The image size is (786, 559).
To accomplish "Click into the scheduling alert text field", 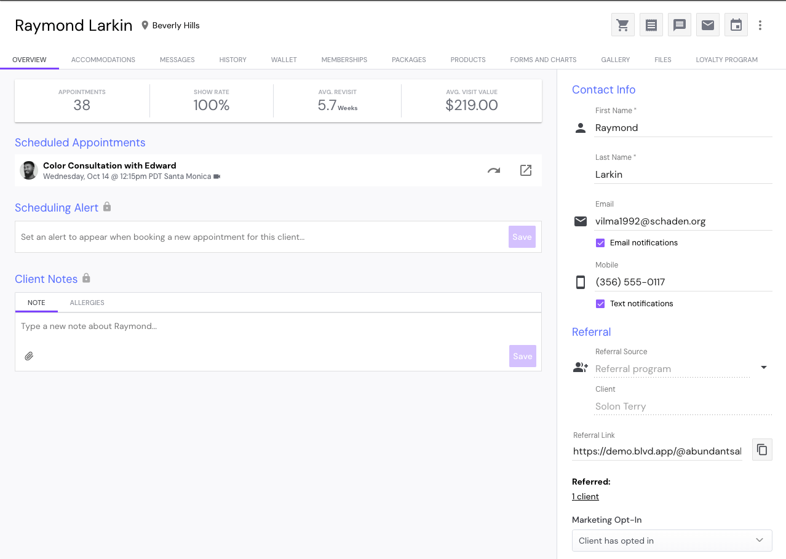I will click(261, 237).
